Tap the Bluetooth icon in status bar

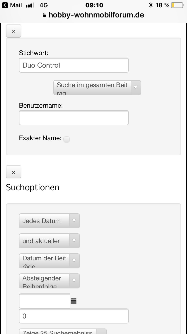pos(151,5)
